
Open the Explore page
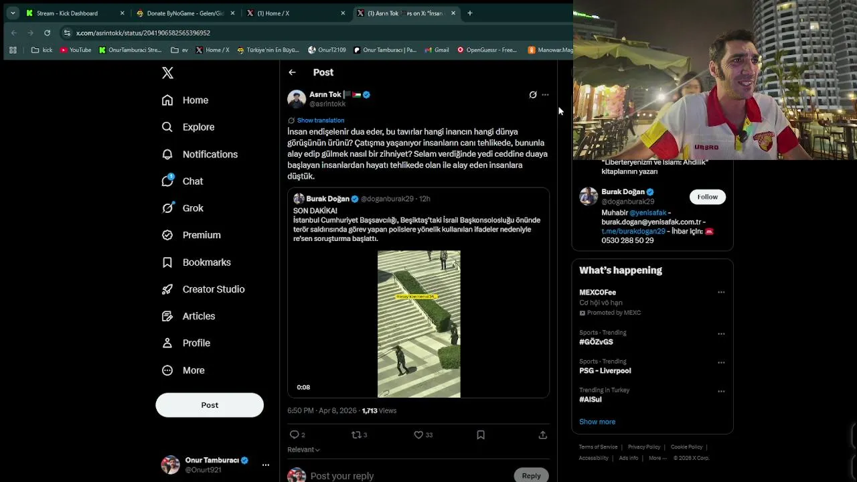[188, 127]
